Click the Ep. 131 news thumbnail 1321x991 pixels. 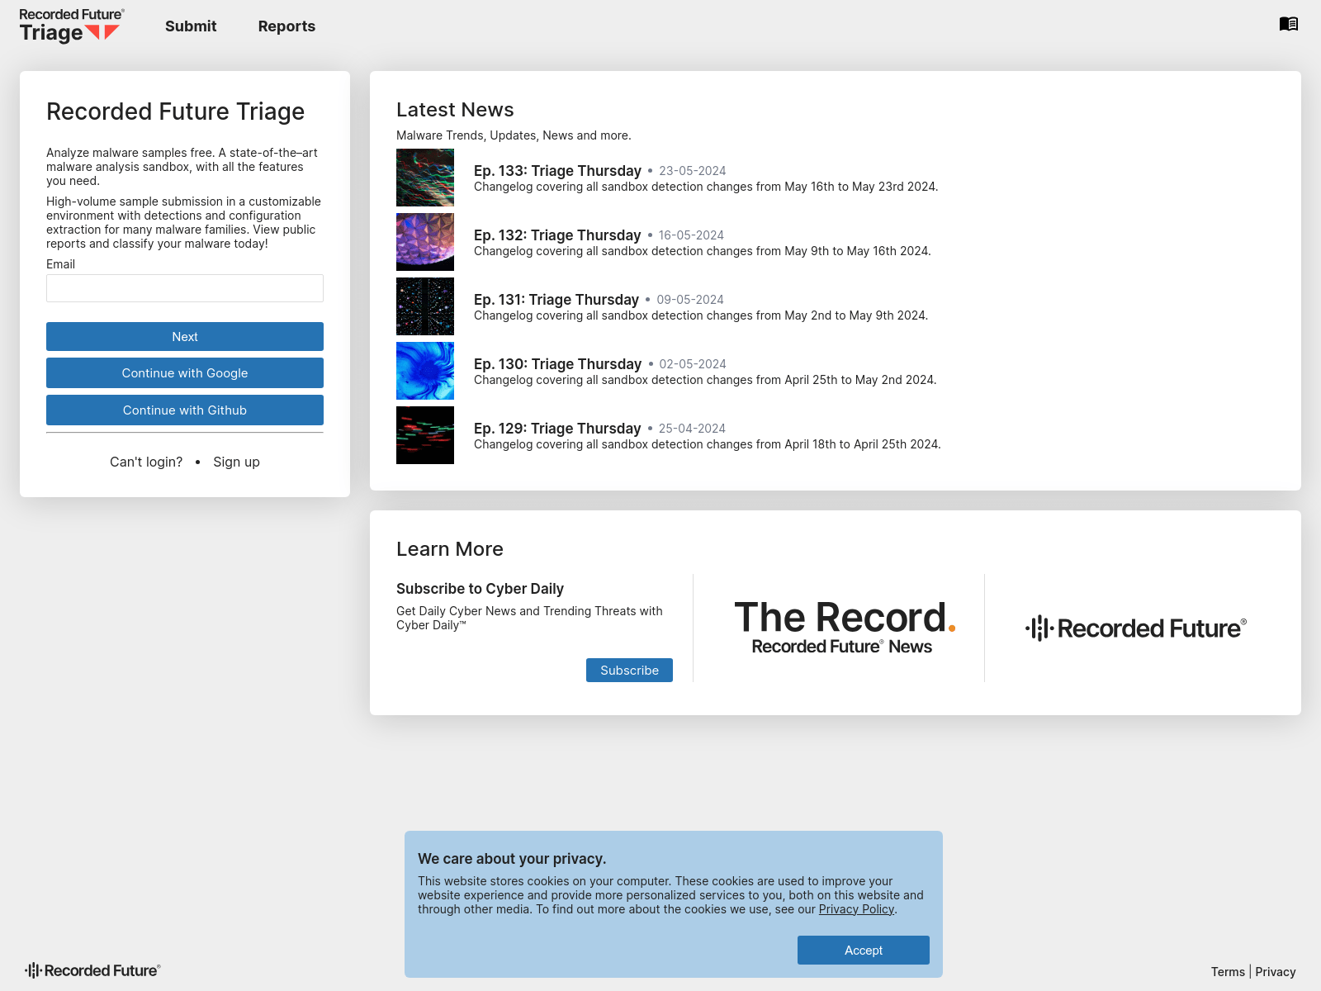coord(425,306)
